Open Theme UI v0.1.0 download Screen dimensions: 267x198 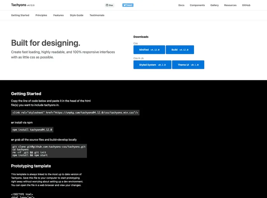click(x=188, y=65)
